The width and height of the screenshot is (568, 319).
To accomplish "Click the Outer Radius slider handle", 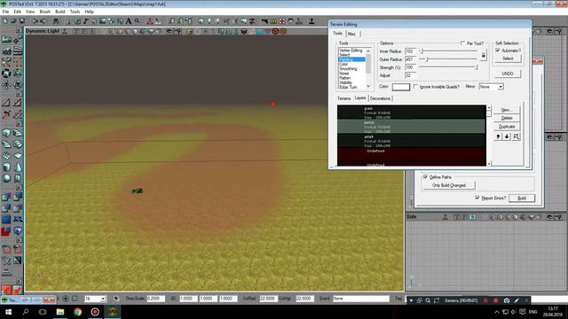I will (x=427, y=59).
